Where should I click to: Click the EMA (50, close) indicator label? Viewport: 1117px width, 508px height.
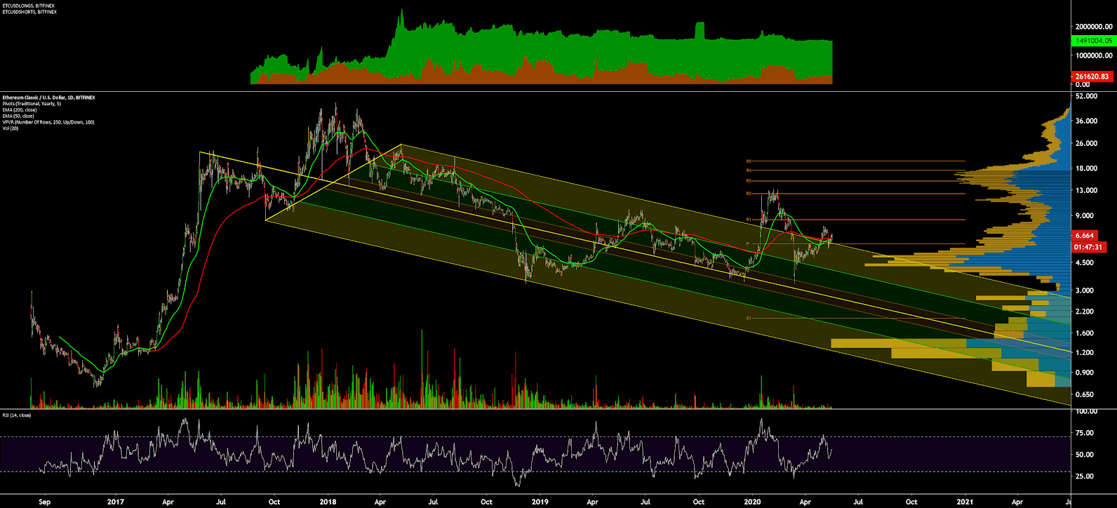click(19, 116)
